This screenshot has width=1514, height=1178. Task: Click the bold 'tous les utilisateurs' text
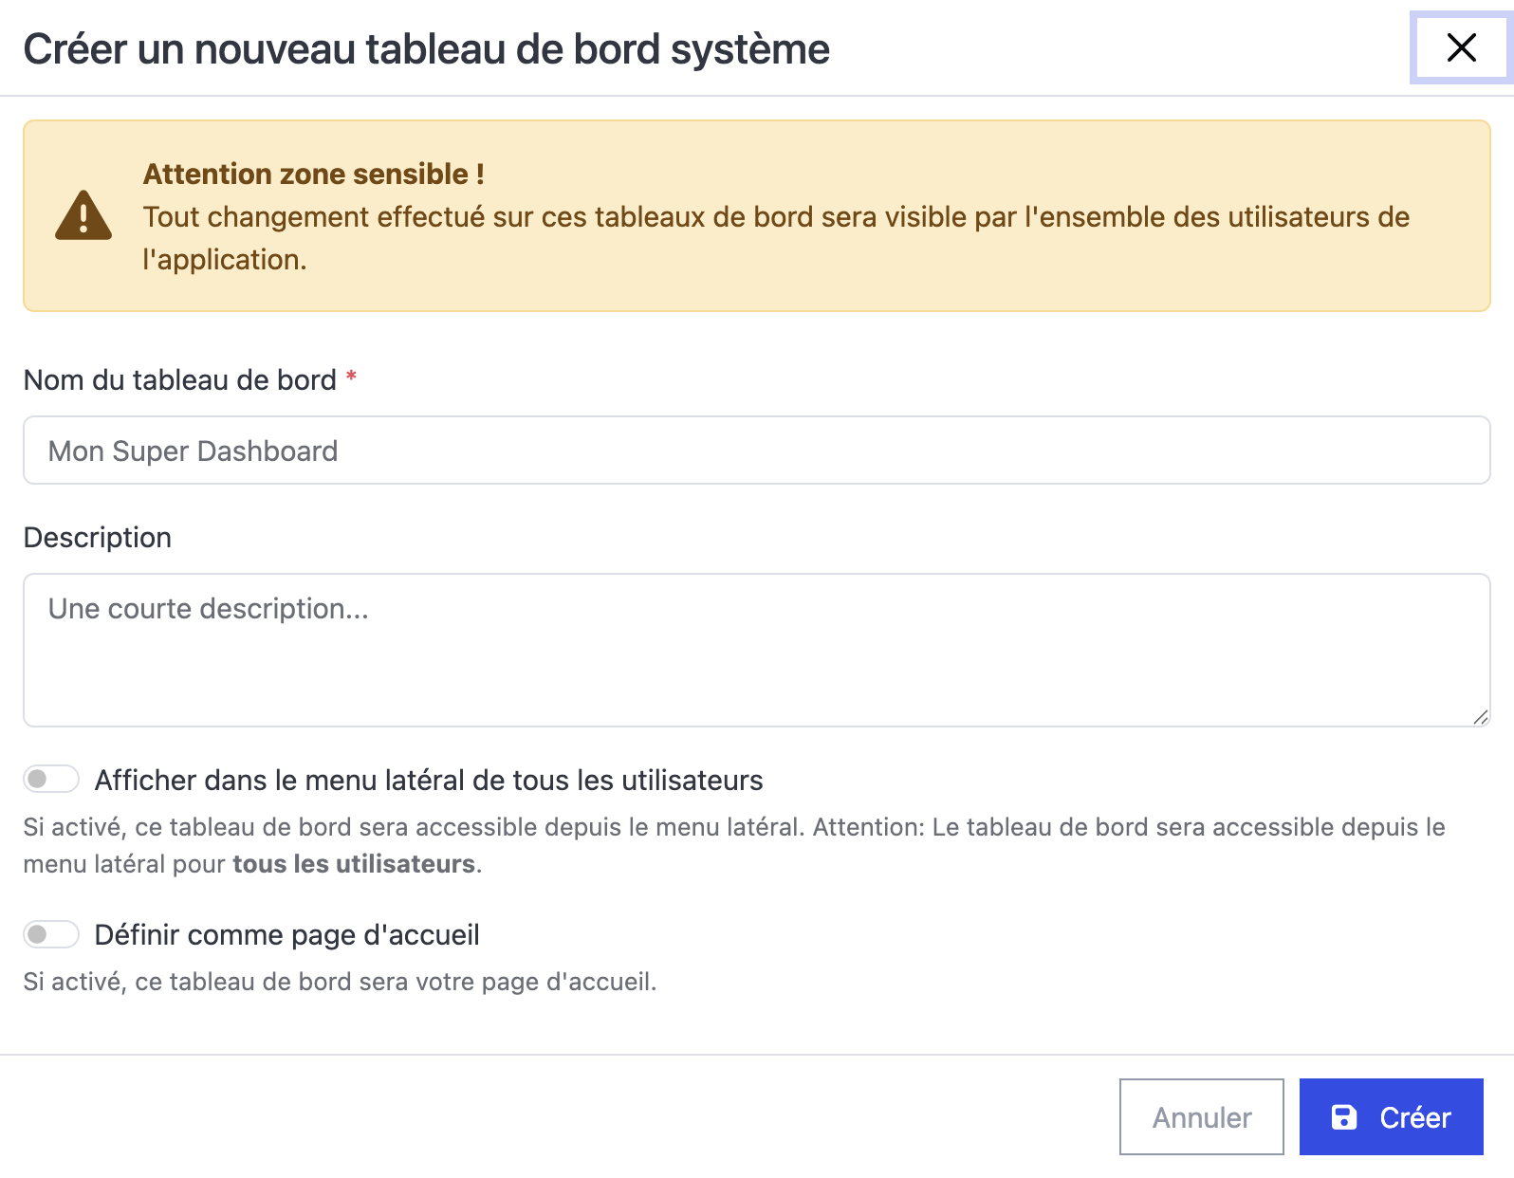tap(354, 864)
